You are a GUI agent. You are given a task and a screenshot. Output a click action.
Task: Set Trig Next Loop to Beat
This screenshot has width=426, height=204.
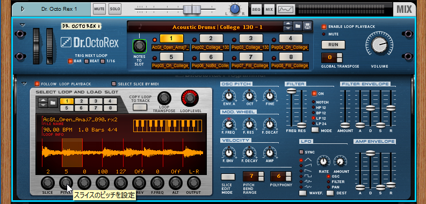pyautogui.click(x=86, y=61)
